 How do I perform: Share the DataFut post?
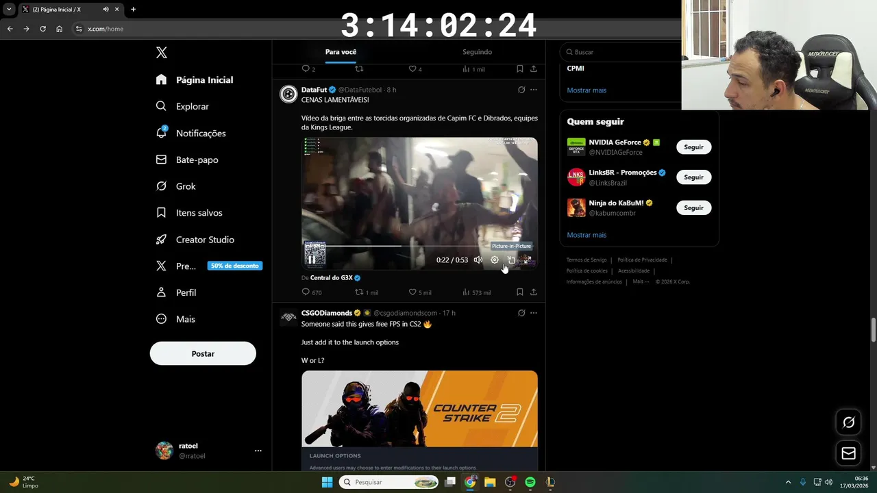534,292
